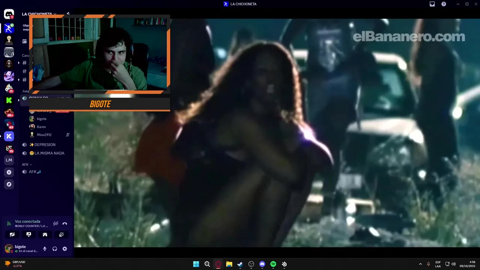This screenshot has width=480, height=270.
Task: Open File Explorer from taskbar
Action: [x=229, y=264]
